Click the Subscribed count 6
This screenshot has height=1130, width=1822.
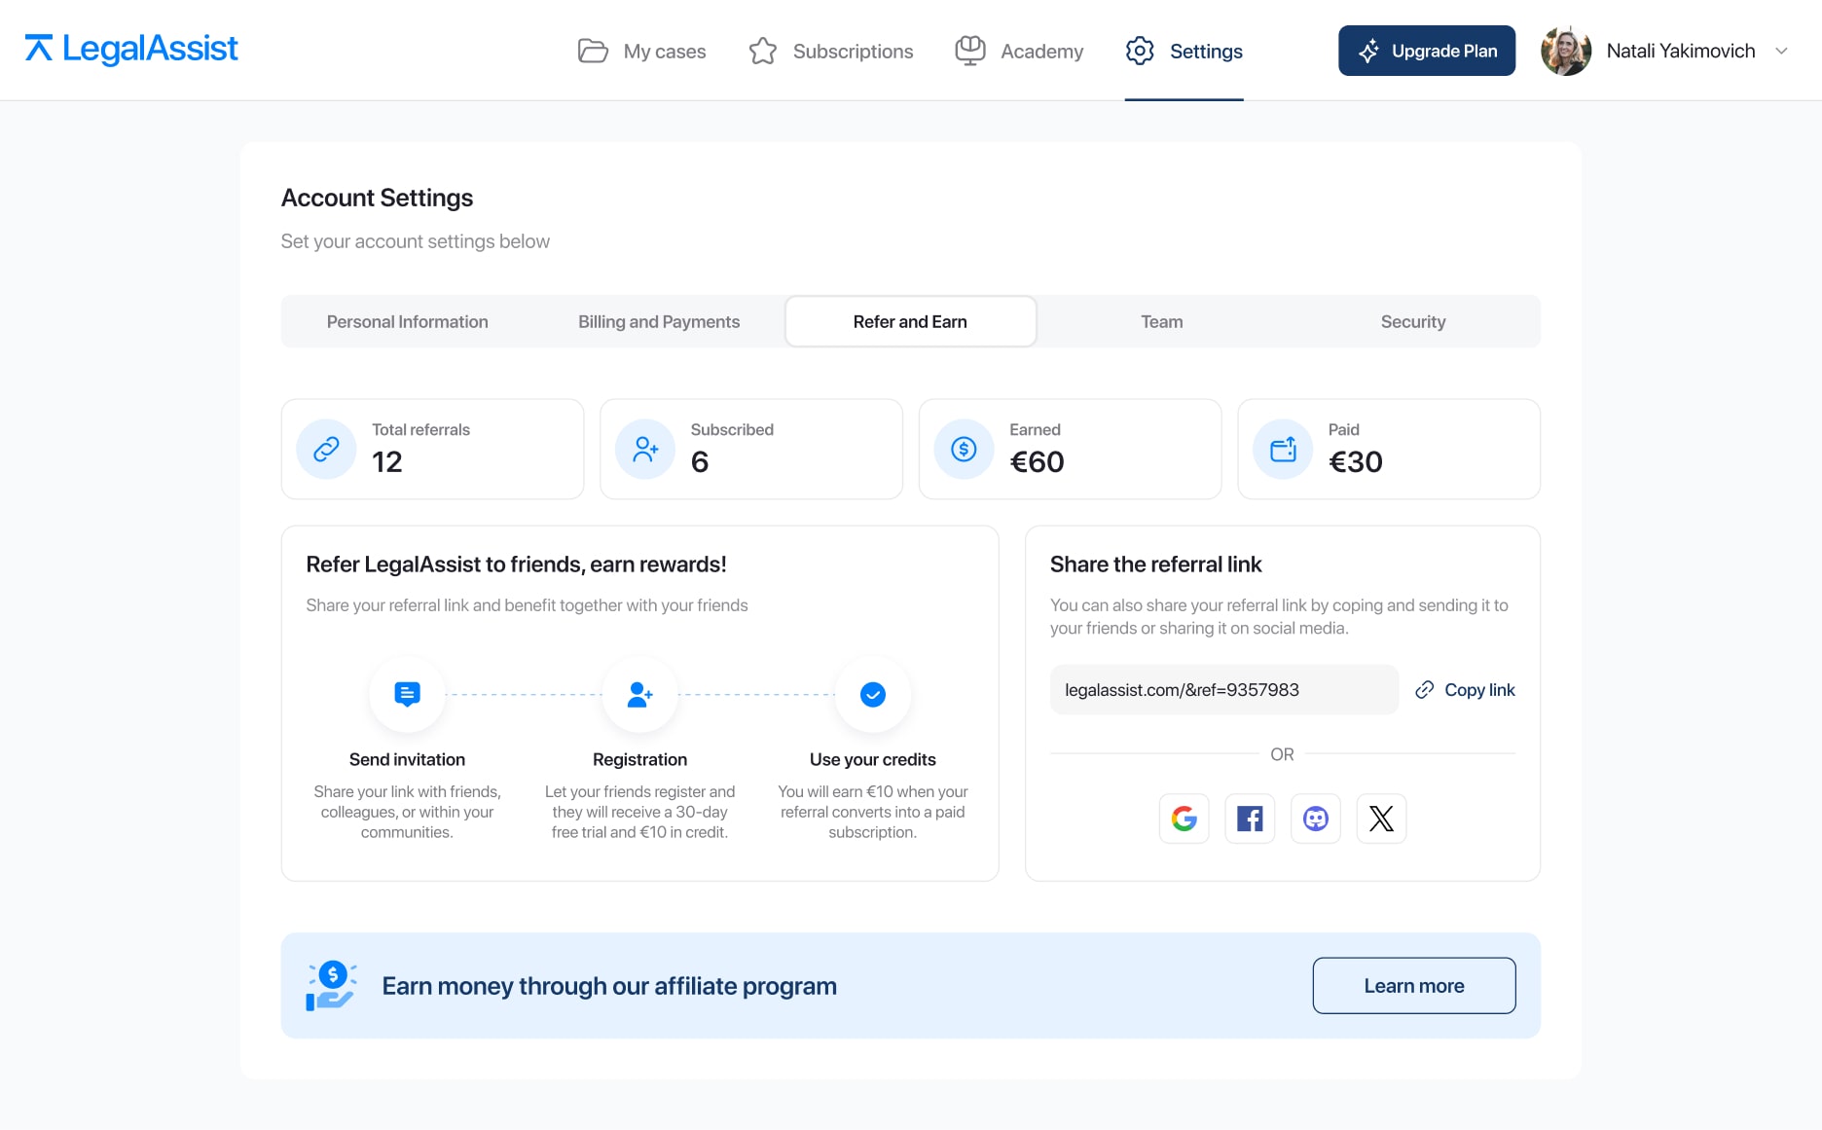pos(700,461)
